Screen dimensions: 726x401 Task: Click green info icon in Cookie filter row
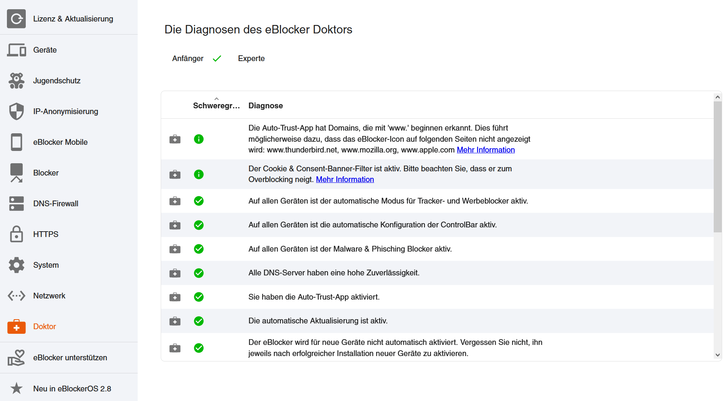coord(199,174)
